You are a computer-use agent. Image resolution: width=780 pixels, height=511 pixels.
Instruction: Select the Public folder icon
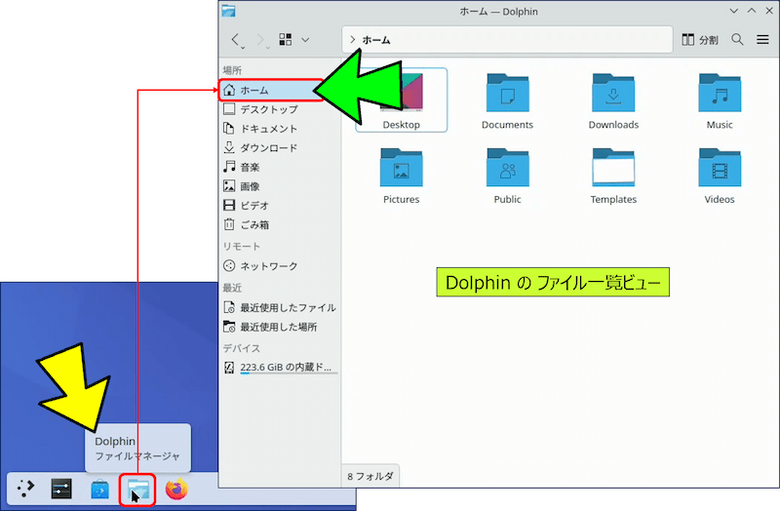(x=507, y=168)
